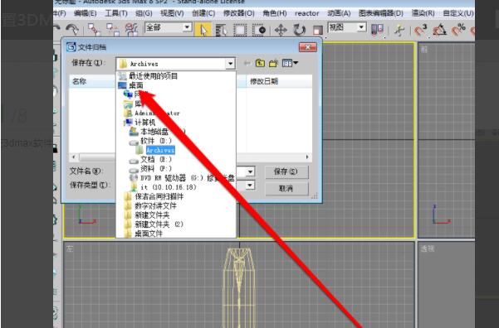
Task: Open the 视图(V) menu
Action: coord(172,13)
